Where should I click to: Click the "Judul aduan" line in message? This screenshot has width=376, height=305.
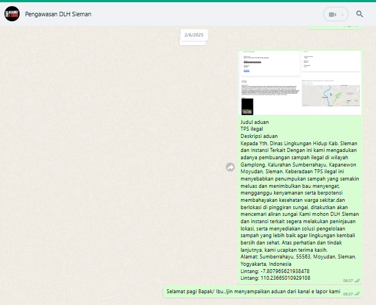coord(254,122)
